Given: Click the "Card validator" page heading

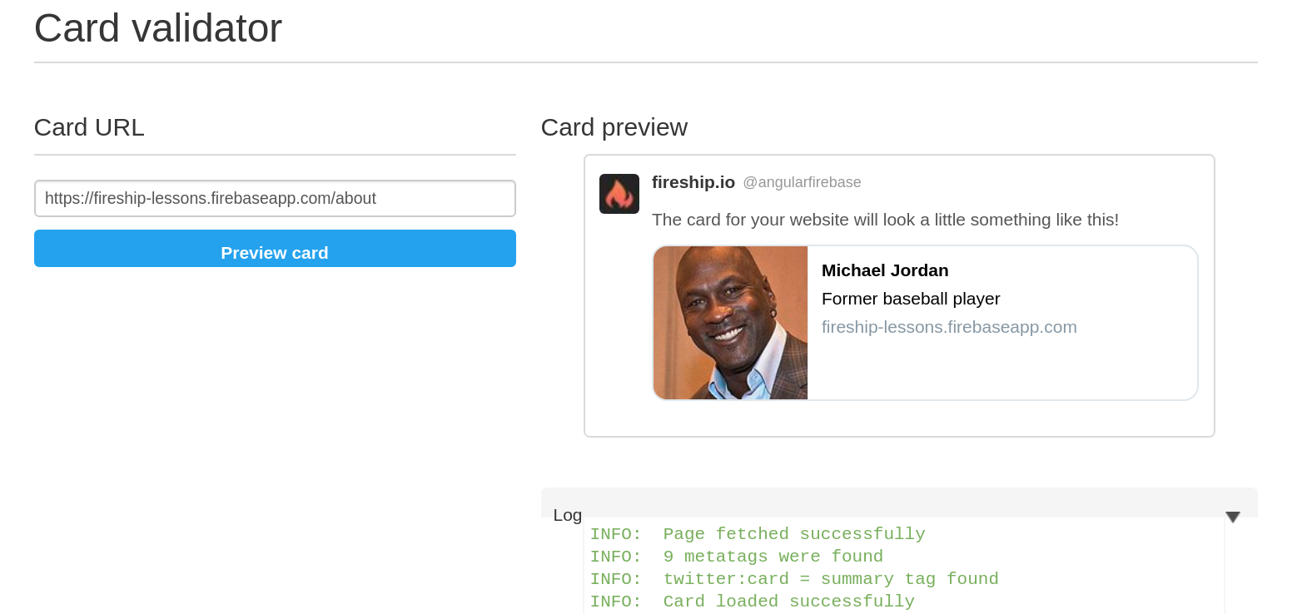Looking at the screenshot, I should point(158,28).
